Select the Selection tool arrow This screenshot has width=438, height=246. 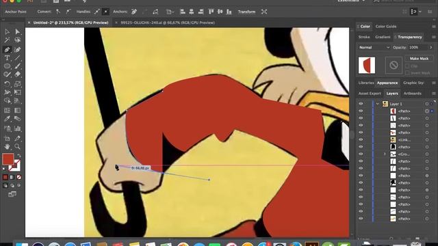point(8,32)
